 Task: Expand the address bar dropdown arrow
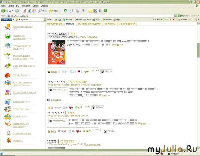[x=176, y=16]
